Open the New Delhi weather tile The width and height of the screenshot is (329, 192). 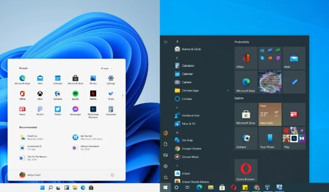tap(270, 114)
